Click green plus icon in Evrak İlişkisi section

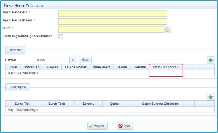click(210, 97)
